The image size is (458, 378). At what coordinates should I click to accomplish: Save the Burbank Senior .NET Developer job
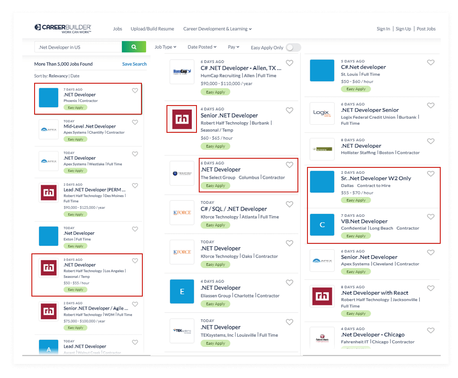click(x=289, y=110)
